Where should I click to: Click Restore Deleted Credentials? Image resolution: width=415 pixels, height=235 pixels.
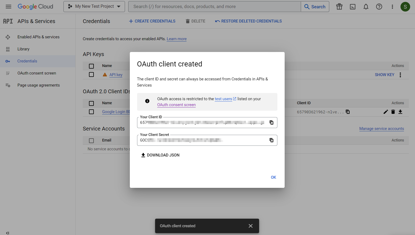coord(248,21)
